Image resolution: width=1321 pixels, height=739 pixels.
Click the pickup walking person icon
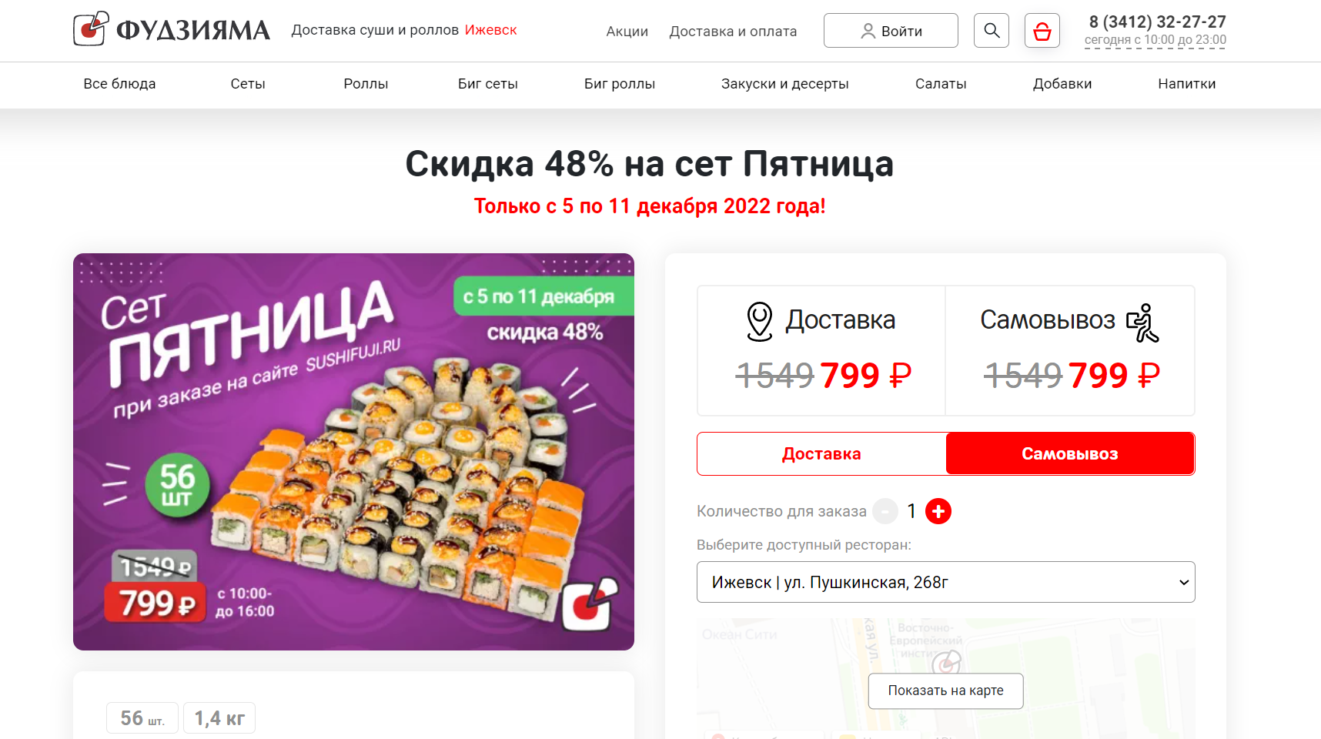[x=1142, y=323]
